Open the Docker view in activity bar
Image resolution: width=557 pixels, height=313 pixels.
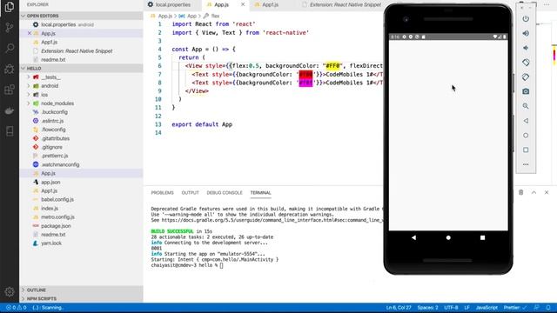point(10,110)
